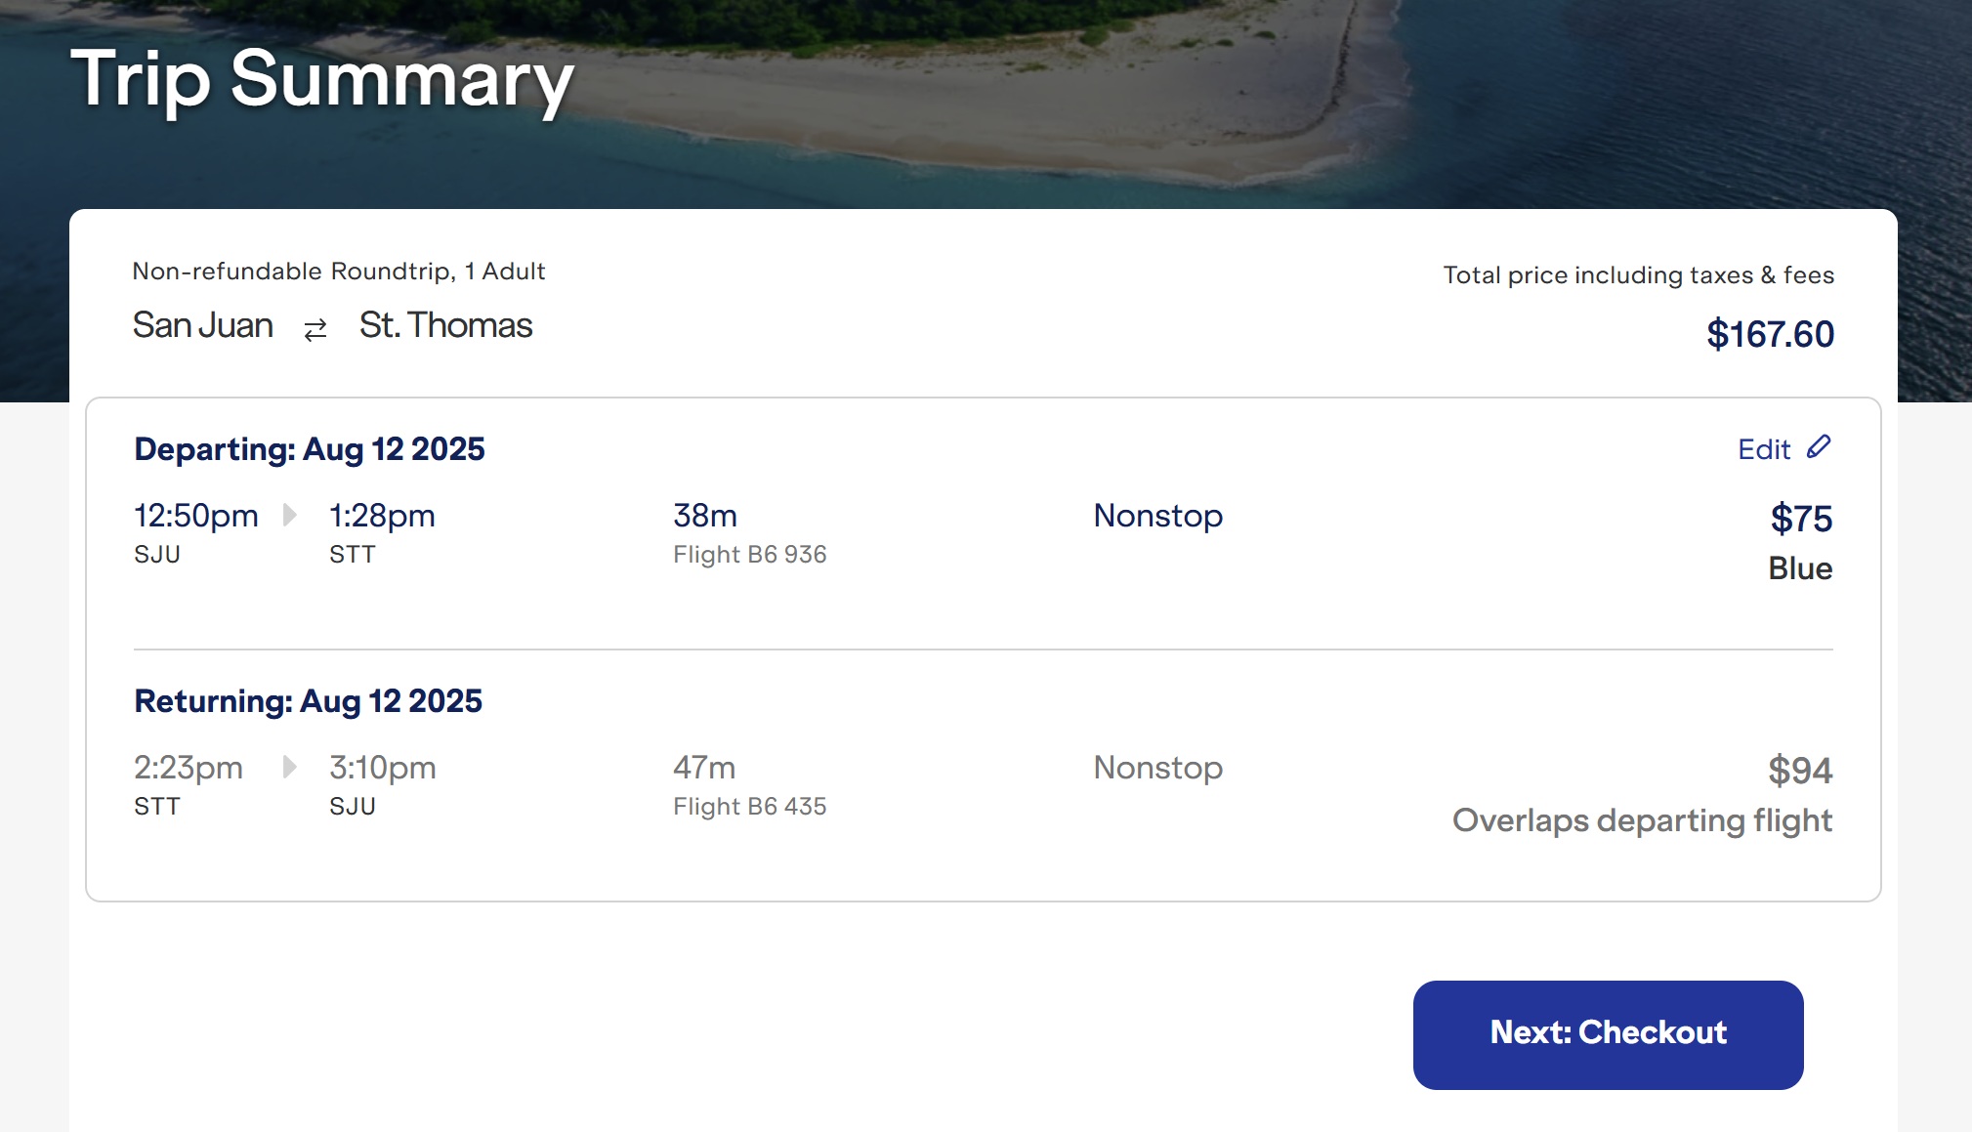Click departing Flight B6 936 text
This screenshot has height=1132, width=1972.
(x=749, y=554)
